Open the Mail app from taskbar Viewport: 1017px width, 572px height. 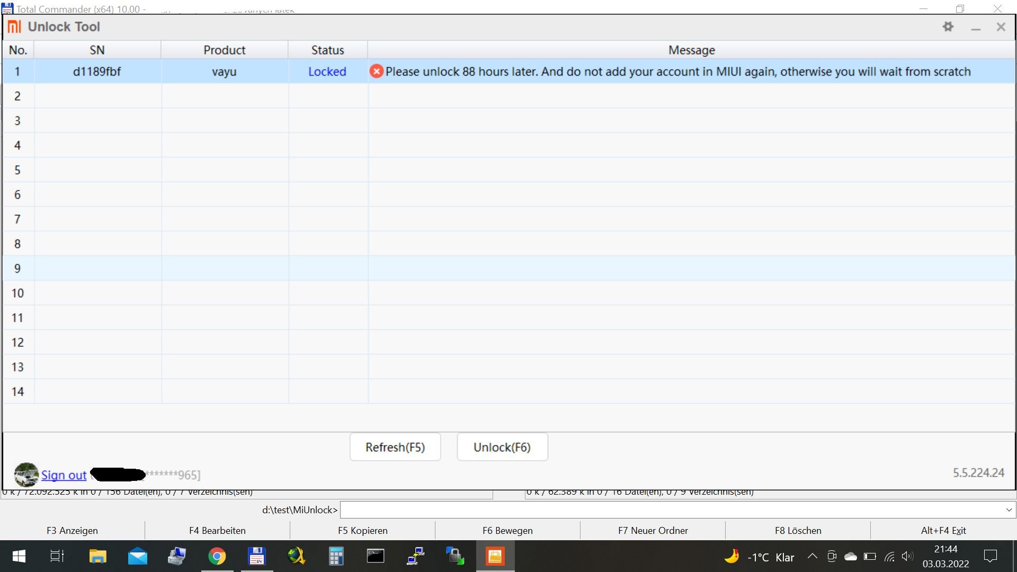click(x=138, y=556)
